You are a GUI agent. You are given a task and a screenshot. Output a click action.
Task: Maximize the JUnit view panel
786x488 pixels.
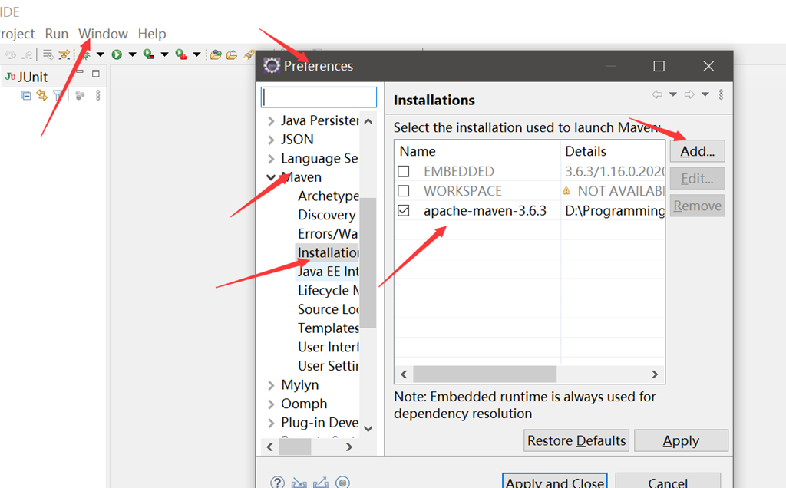96,73
